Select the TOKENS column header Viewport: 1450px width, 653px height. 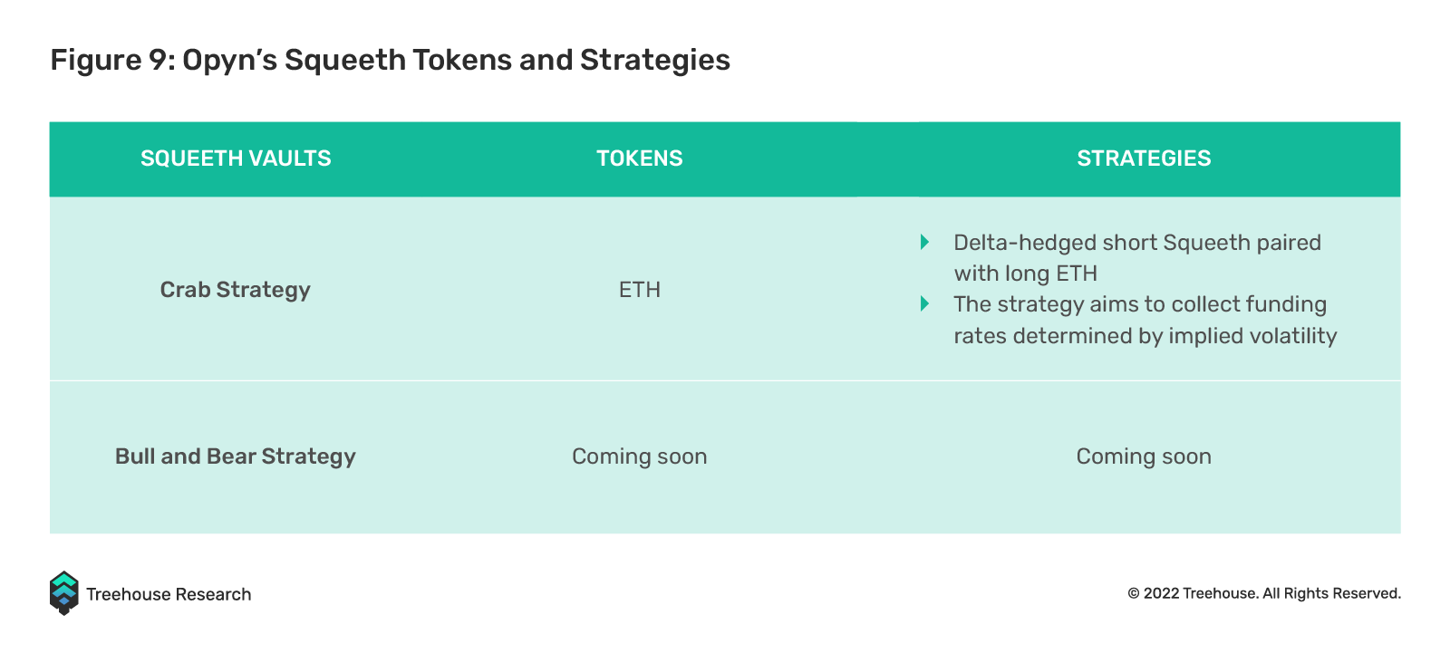point(640,158)
